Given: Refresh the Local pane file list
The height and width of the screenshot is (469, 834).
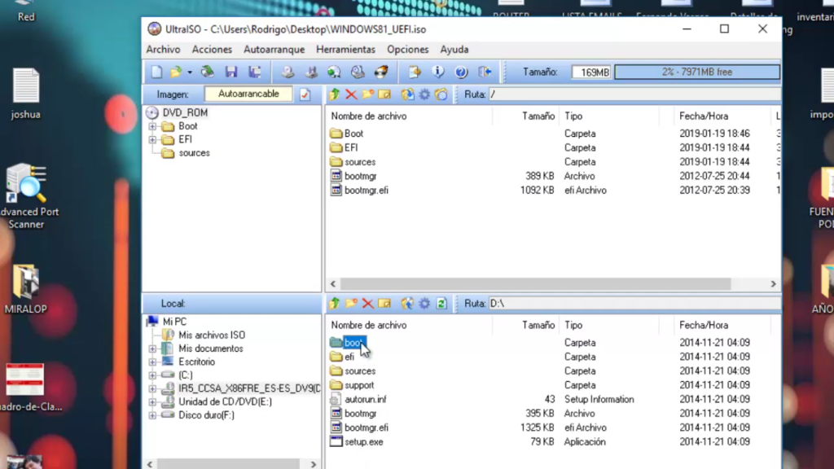Looking at the screenshot, I should pos(441,304).
